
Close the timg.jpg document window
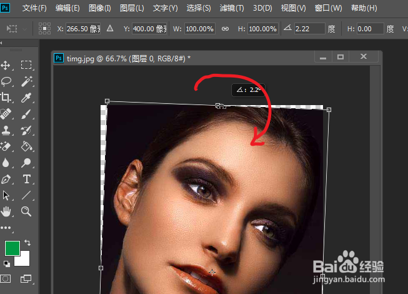coord(364,56)
